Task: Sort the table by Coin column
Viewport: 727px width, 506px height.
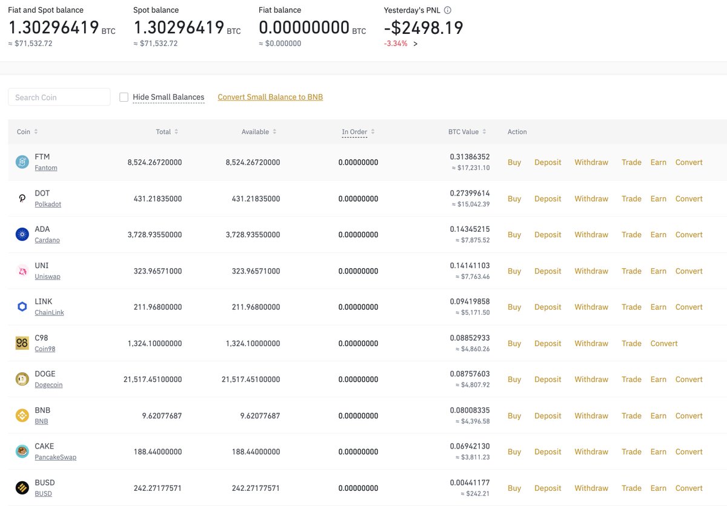Action: tap(27, 132)
